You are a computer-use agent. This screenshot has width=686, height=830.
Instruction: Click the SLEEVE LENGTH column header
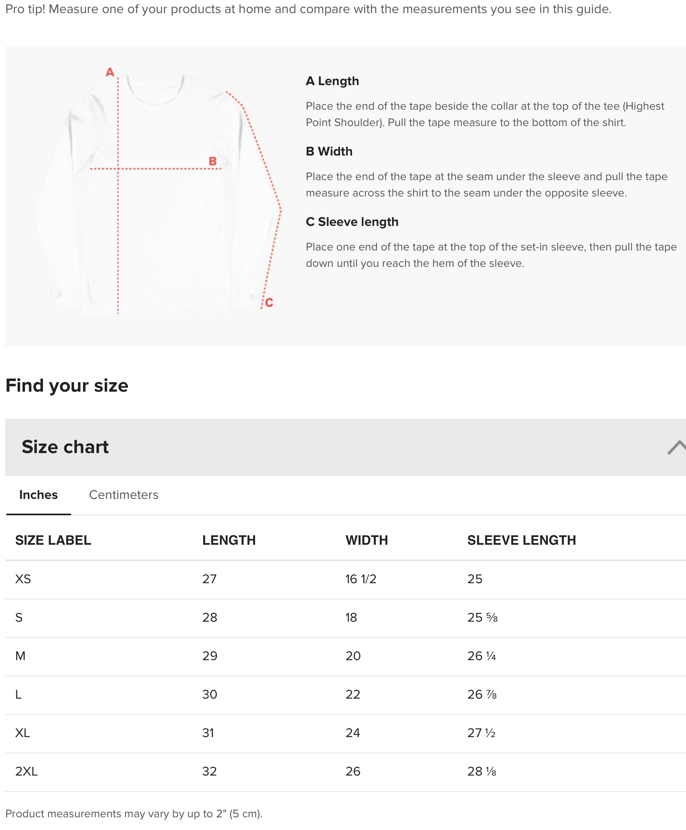click(522, 540)
